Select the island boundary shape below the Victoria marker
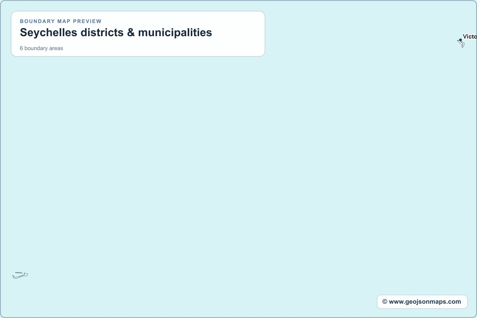The height and width of the screenshot is (318, 477). [461, 44]
